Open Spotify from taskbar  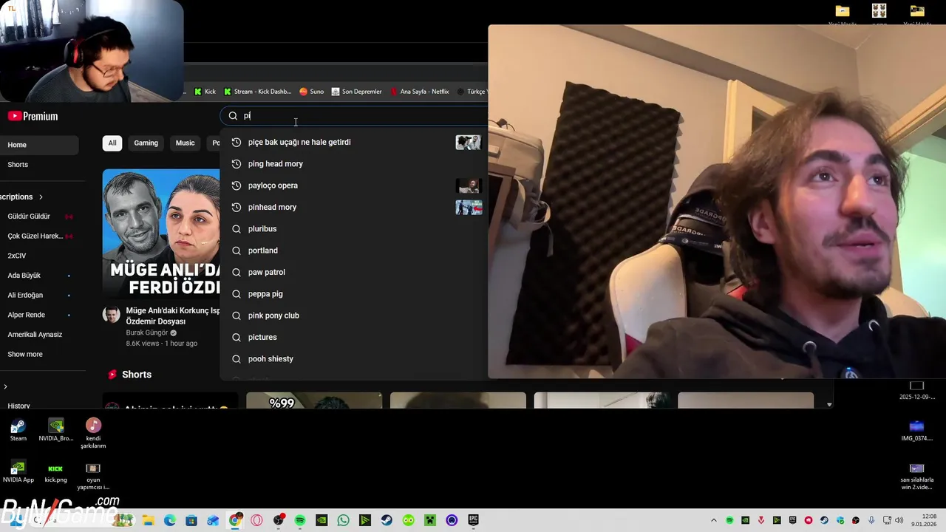(x=300, y=520)
